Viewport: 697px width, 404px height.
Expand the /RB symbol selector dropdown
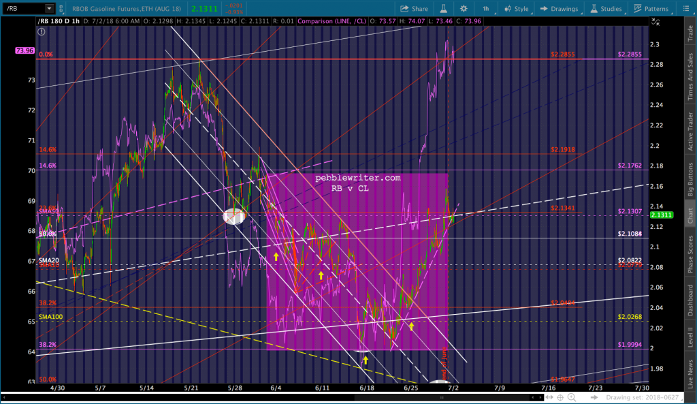pyautogui.click(x=49, y=8)
